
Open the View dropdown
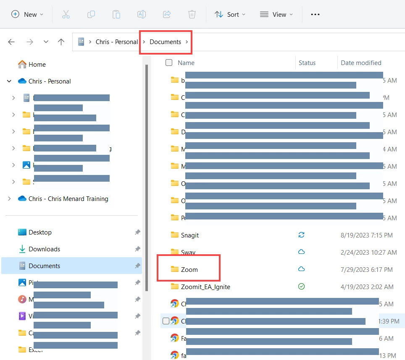click(276, 14)
